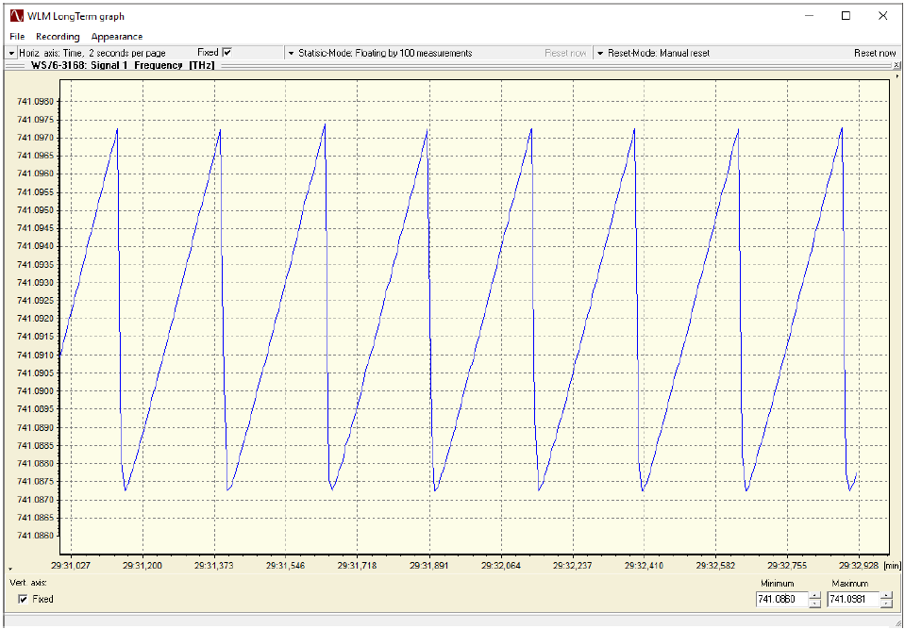Open the Statistic-Mode dropdown arrow
The width and height of the screenshot is (905, 629).
pyautogui.click(x=291, y=53)
